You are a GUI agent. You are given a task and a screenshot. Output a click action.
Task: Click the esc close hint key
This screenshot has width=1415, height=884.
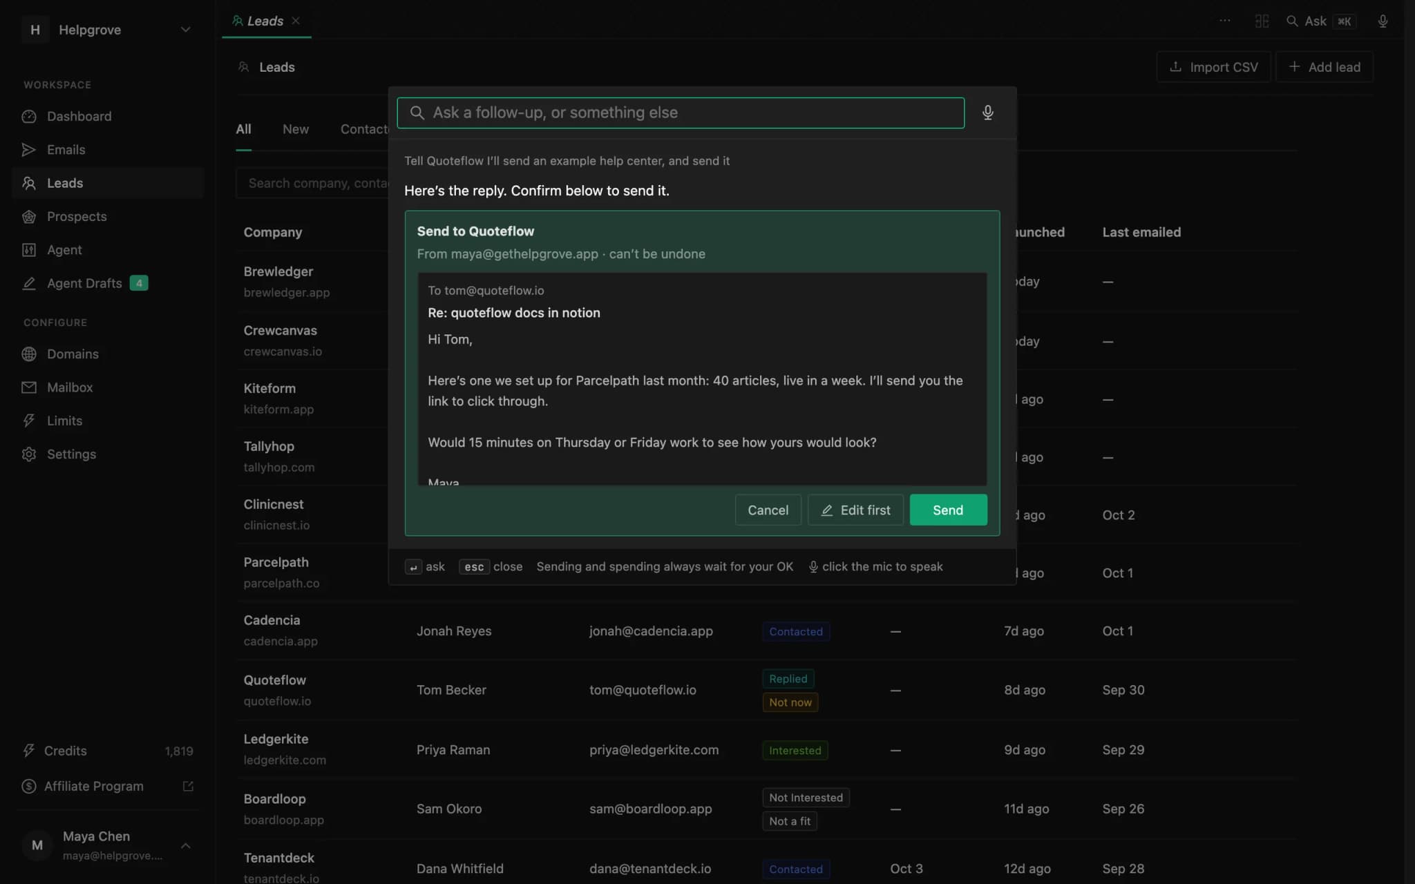click(x=474, y=566)
